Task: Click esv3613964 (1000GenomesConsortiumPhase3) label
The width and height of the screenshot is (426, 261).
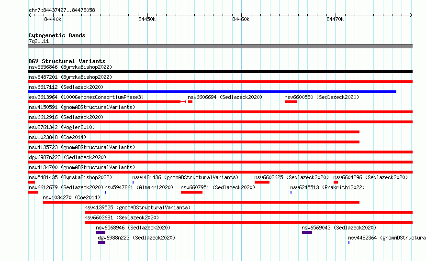Action: 86,97
